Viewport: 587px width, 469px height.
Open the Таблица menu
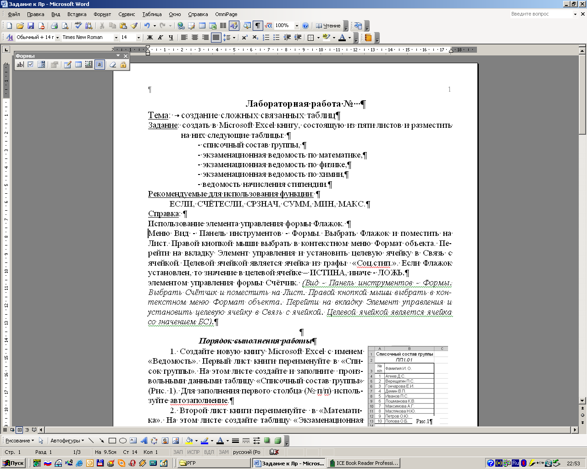tap(152, 14)
